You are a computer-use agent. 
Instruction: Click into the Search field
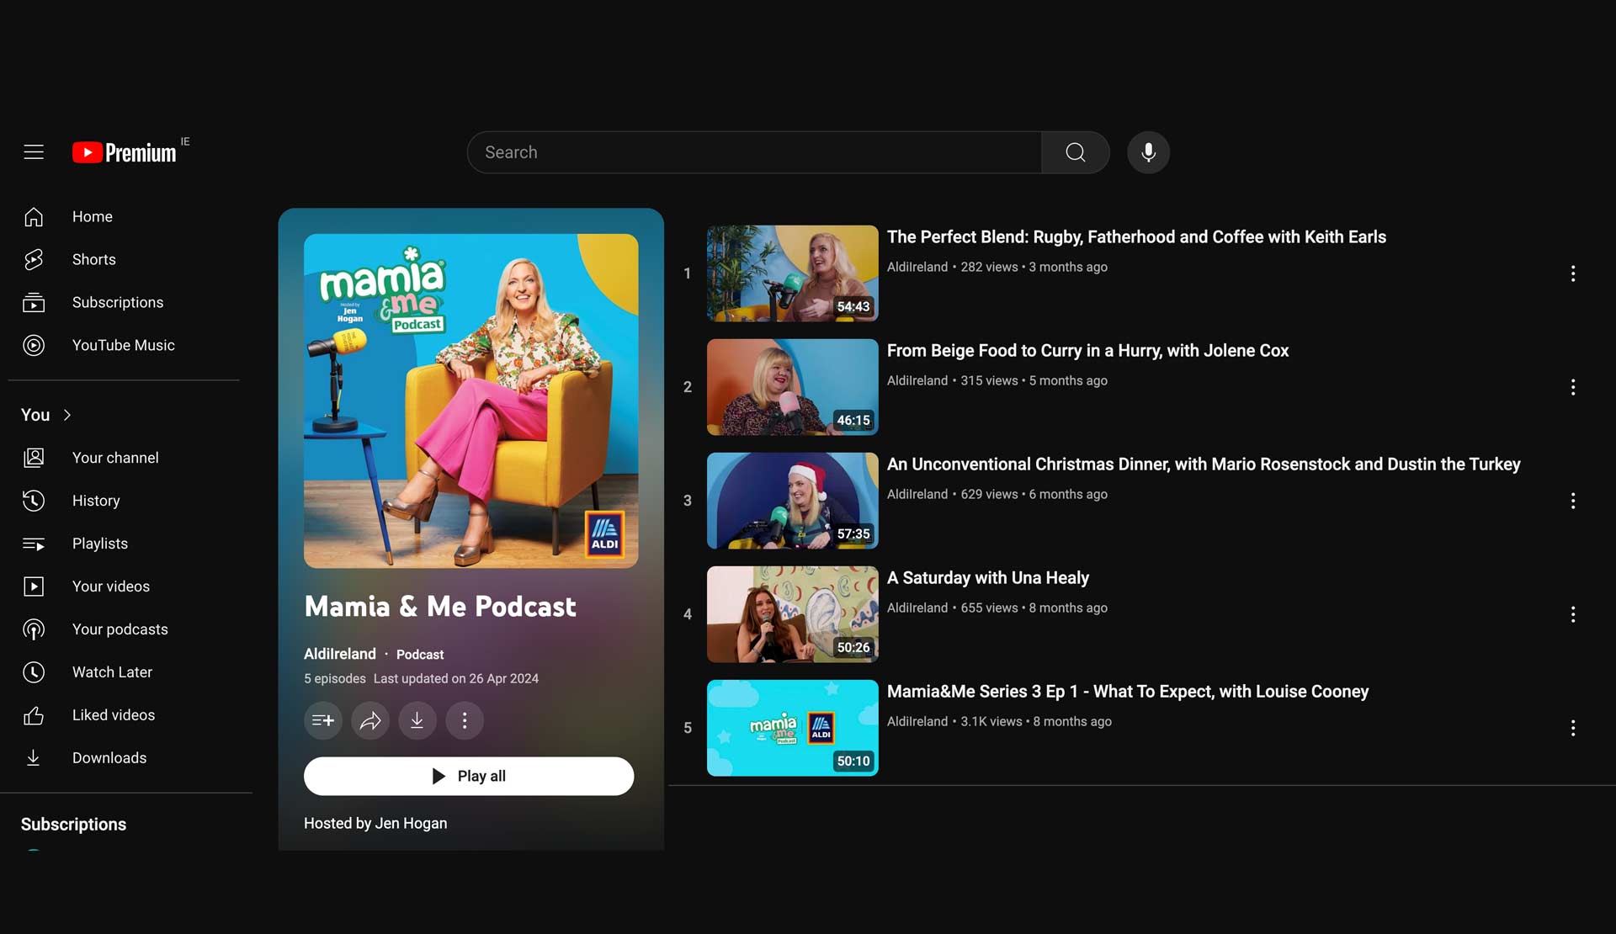coord(753,152)
